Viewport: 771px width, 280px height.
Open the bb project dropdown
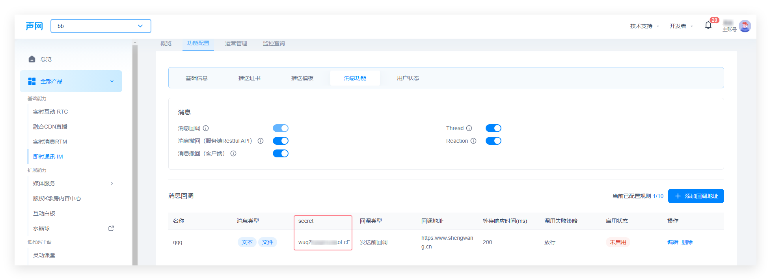coord(101,26)
